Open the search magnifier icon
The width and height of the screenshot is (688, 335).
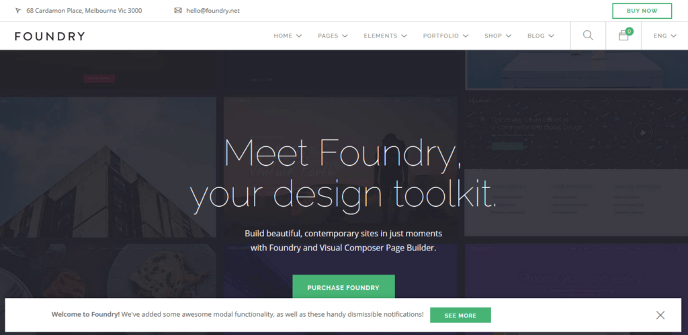588,36
